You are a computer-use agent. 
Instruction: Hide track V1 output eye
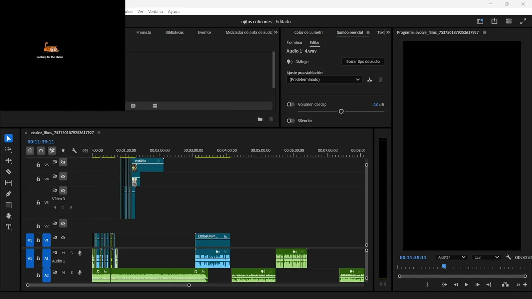point(63,238)
